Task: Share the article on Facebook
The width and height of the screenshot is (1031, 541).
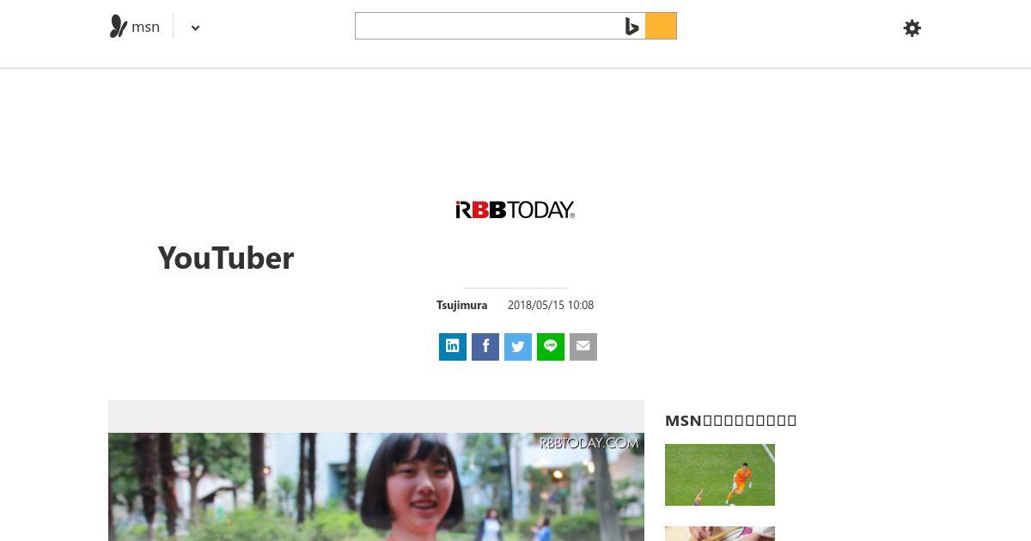Action: pyautogui.click(x=485, y=347)
